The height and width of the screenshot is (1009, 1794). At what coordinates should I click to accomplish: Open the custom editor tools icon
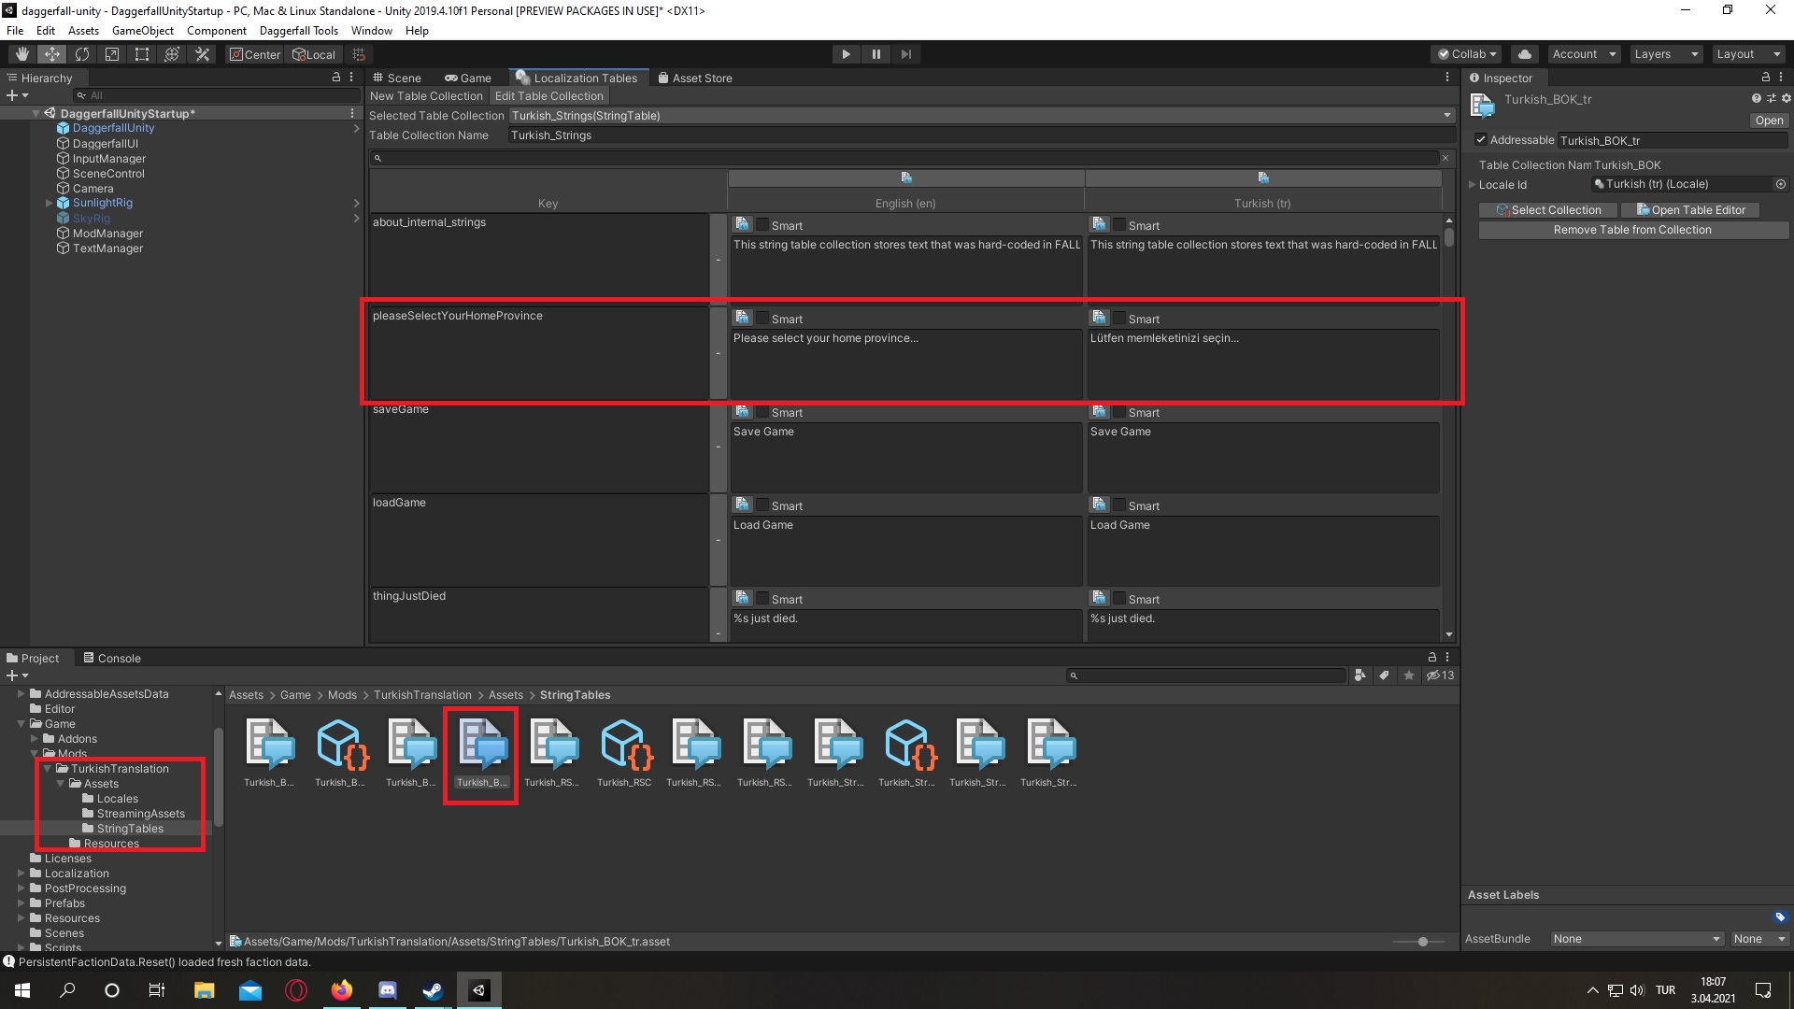[x=202, y=54]
